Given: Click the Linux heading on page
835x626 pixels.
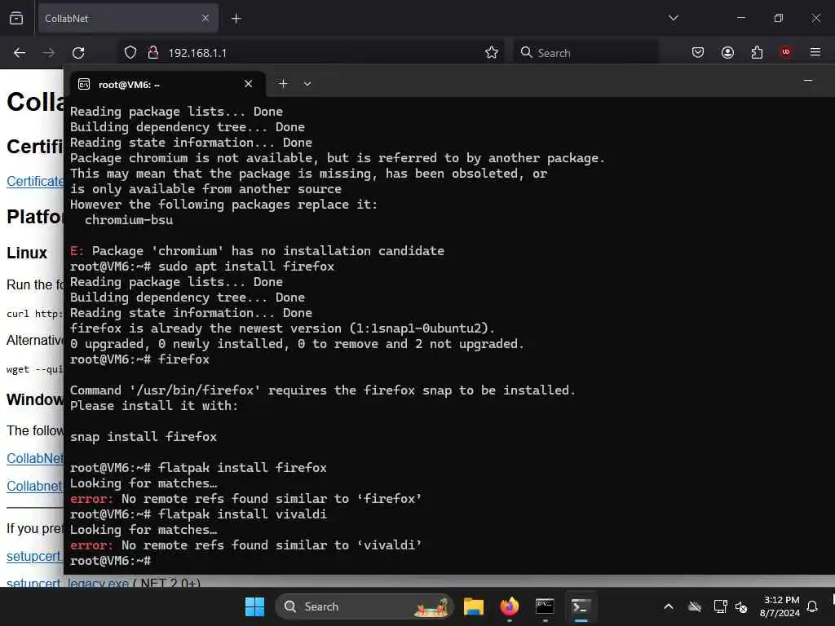Looking at the screenshot, I should [27, 253].
